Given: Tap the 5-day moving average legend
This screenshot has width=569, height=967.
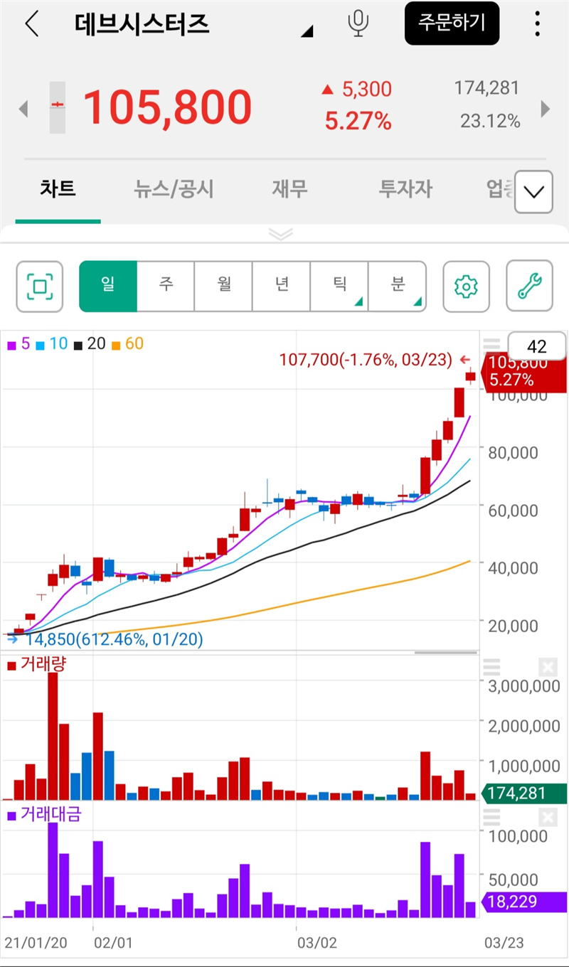Looking at the screenshot, I should pyautogui.click(x=19, y=344).
